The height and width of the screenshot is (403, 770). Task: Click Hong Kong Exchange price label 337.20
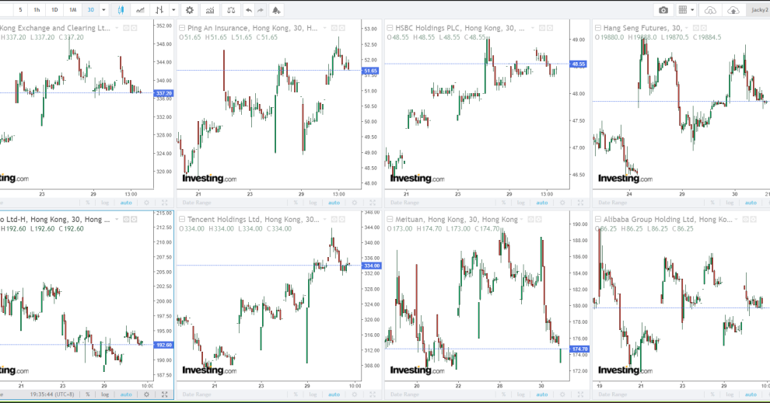click(x=163, y=93)
